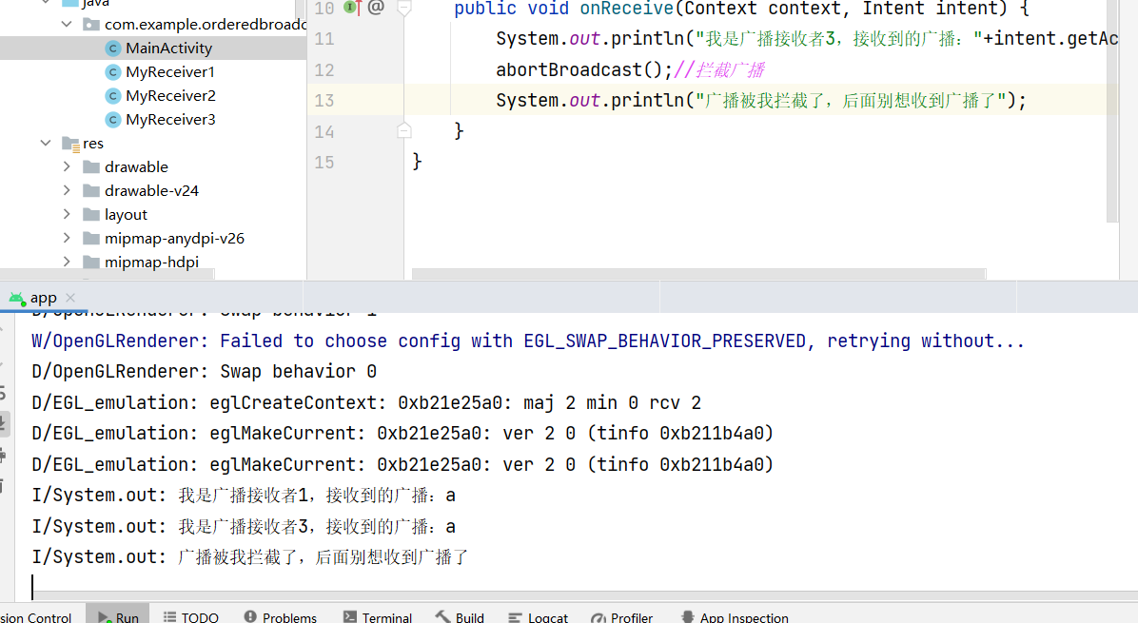
Task: Click the println statement on line 11
Action: pyautogui.click(x=807, y=39)
